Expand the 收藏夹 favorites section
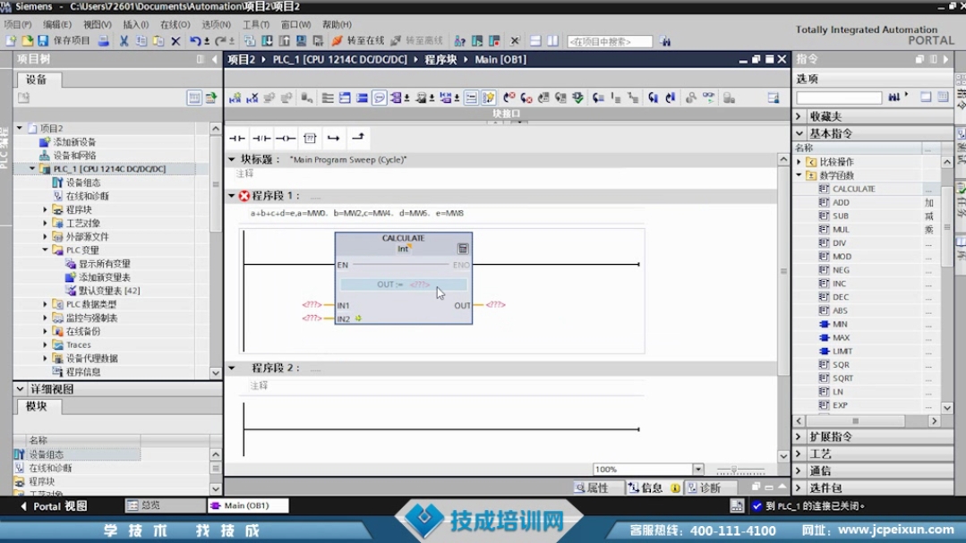 click(x=799, y=116)
